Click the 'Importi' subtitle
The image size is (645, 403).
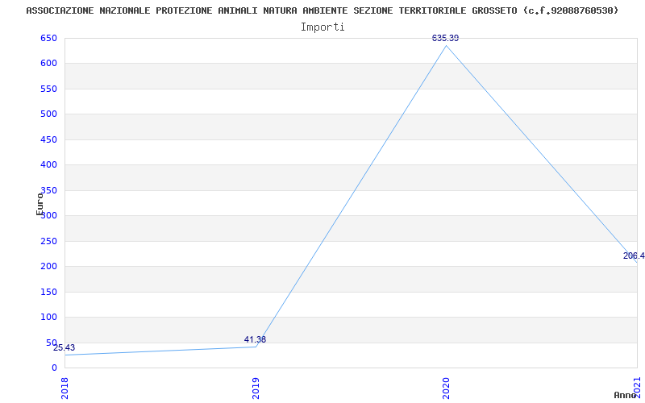point(322,27)
